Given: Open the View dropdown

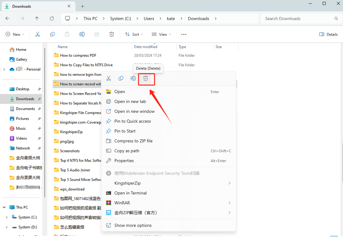Looking at the screenshot, I should [161, 34].
